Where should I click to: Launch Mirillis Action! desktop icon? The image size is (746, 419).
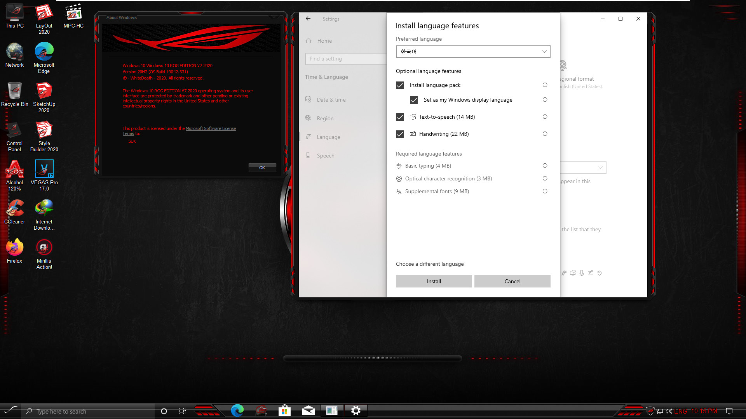tap(44, 254)
